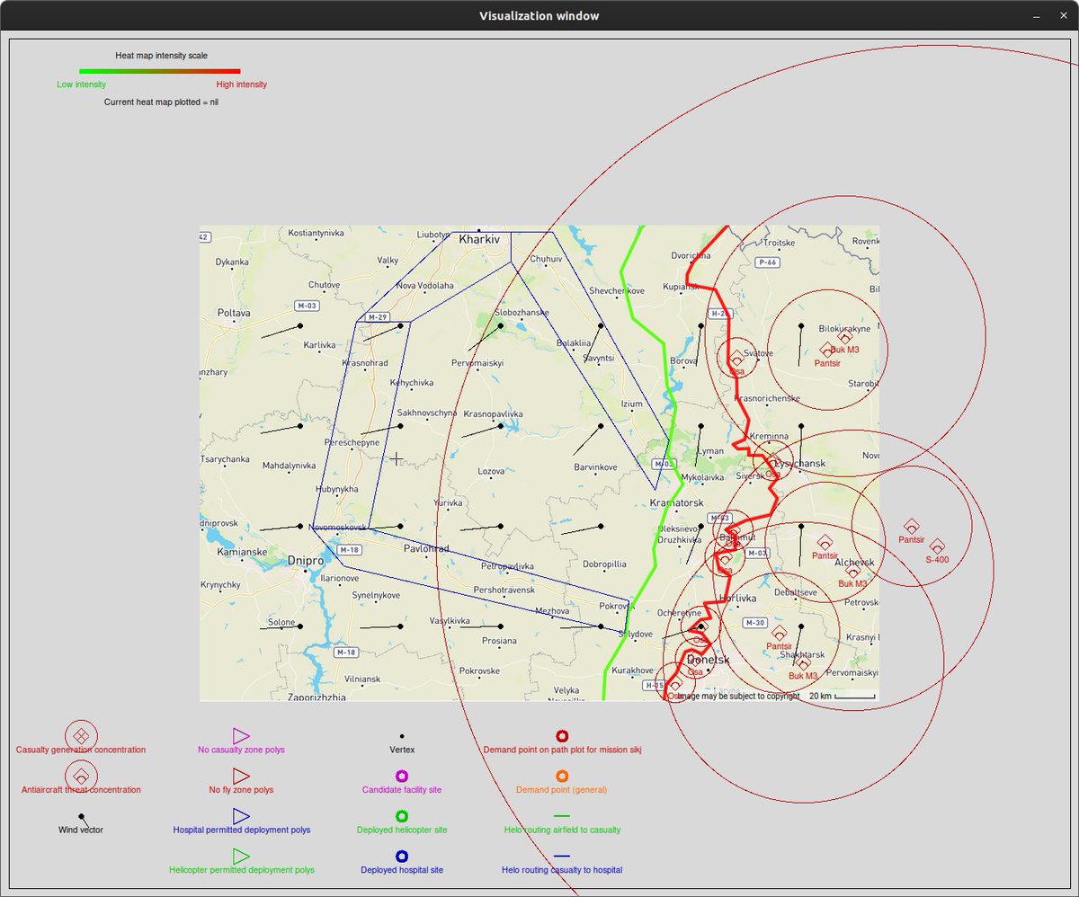Click the Poltava city label

point(234,313)
